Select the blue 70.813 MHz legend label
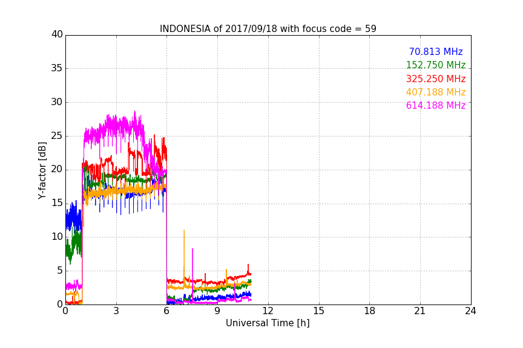523x348 pixels. click(436, 51)
